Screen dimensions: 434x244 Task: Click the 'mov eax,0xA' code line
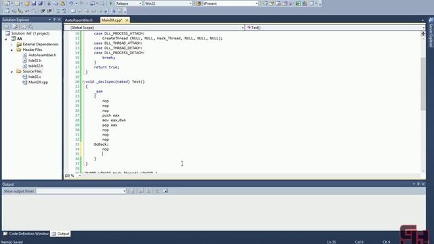[x=114, y=121]
